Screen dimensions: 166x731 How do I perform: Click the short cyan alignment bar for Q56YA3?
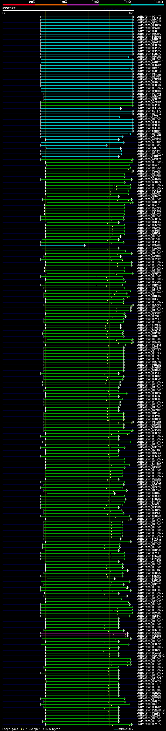[x=63, y=245]
